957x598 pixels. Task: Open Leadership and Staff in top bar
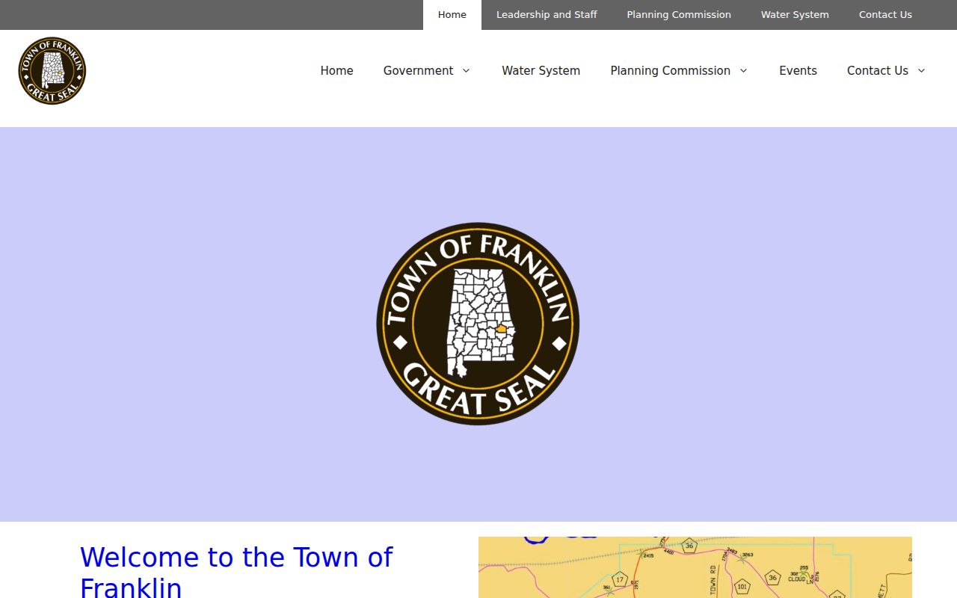pyautogui.click(x=547, y=15)
